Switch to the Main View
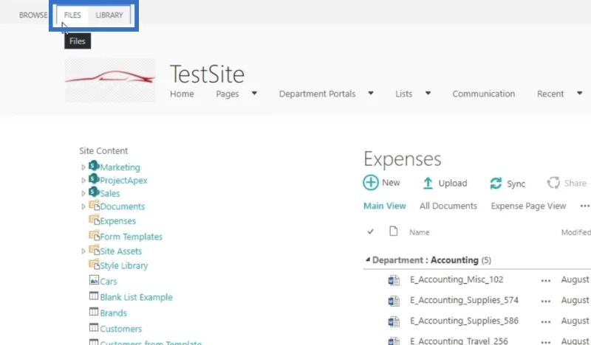The width and height of the screenshot is (591, 345). click(384, 206)
